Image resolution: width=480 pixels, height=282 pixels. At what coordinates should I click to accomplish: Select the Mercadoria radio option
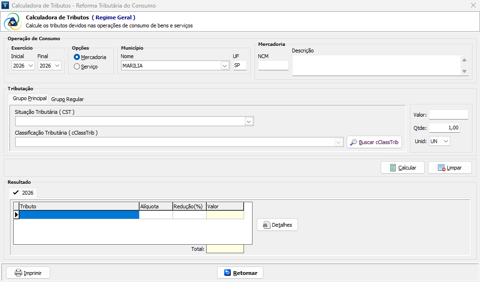[x=77, y=57]
